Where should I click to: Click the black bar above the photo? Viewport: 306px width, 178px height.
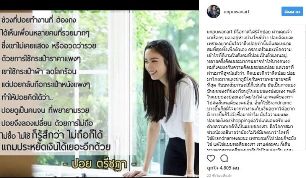coord(99,5)
